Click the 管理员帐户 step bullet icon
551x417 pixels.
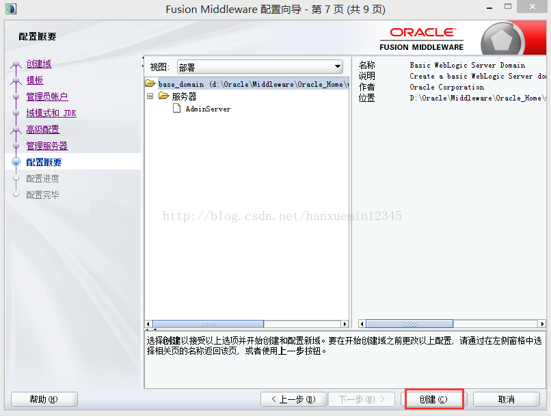tap(16, 96)
